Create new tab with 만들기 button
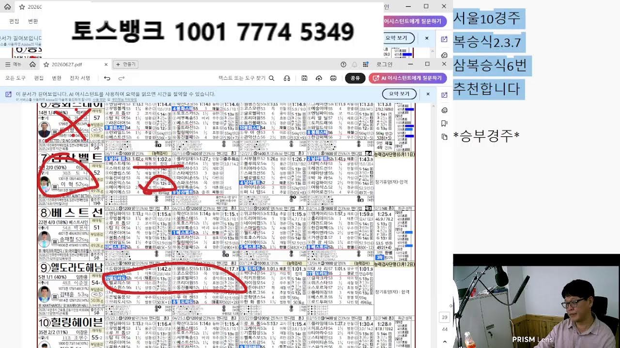 125,64
